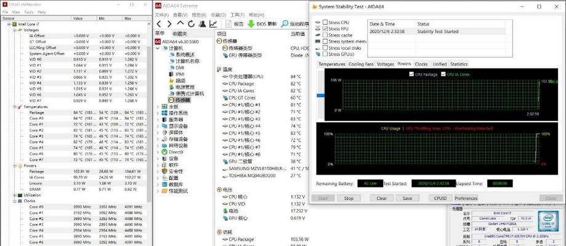Viewport: 566px width, 246px height.
Task: Click the AIDA64 up-level arrow icon
Action: 180,24
